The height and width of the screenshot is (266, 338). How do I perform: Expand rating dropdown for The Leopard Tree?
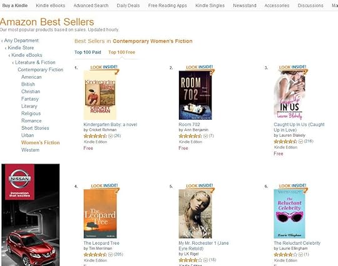(x=110, y=255)
